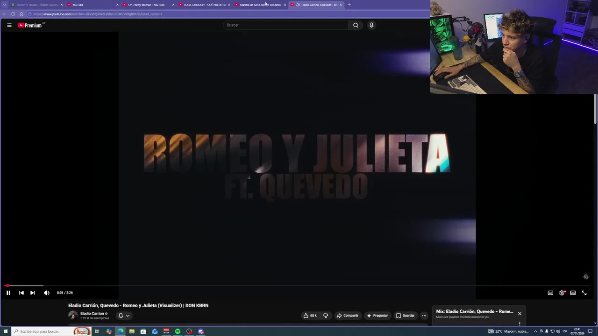Viewport: 598px width, 336px height.
Task: Open the Mail app from taskbar
Action: 155,331
